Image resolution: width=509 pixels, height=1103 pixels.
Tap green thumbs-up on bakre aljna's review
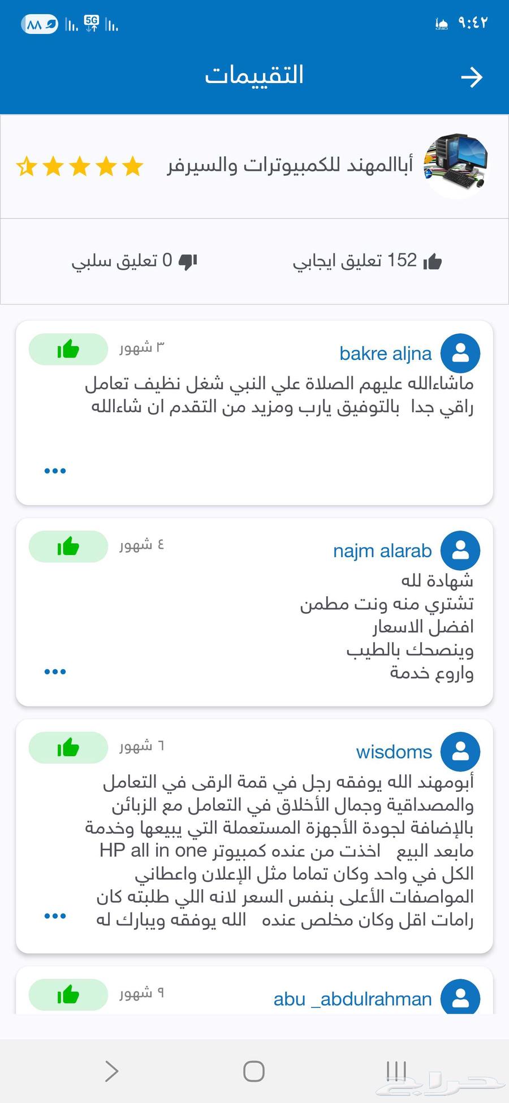point(68,350)
